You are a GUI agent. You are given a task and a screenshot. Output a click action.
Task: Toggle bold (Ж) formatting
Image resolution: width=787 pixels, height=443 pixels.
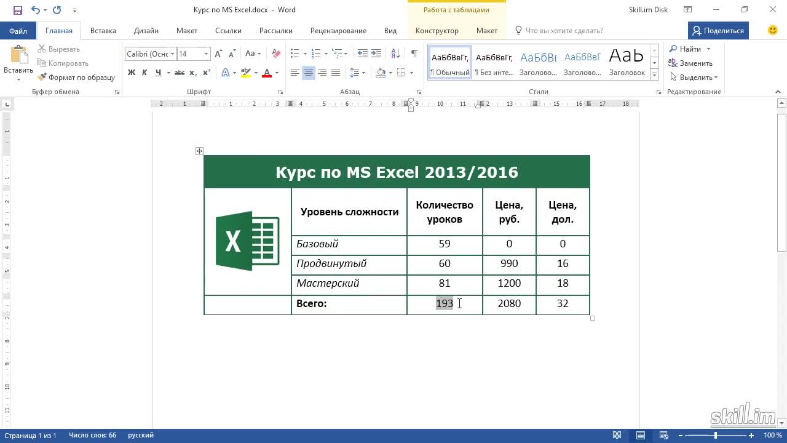click(x=131, y=73)
